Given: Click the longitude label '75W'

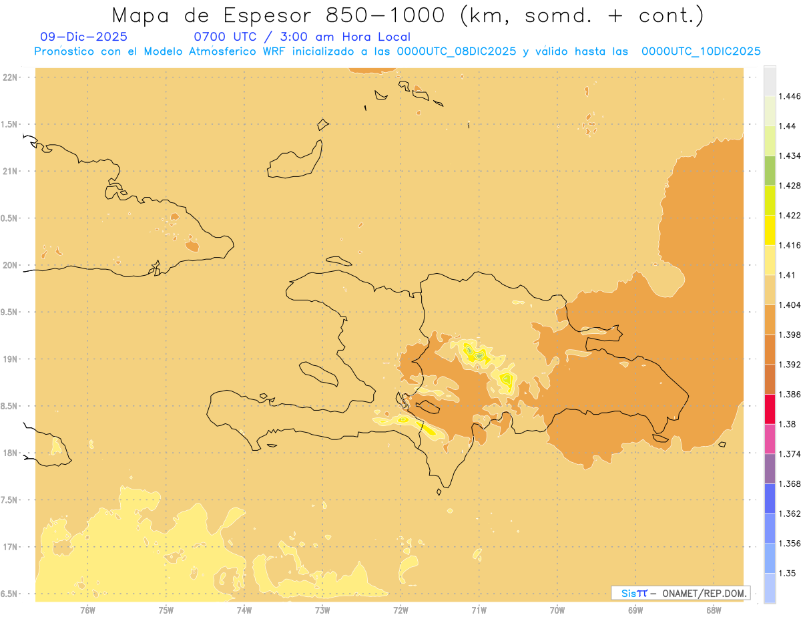Looking at the screenshot, I should (x=166, y=610).
